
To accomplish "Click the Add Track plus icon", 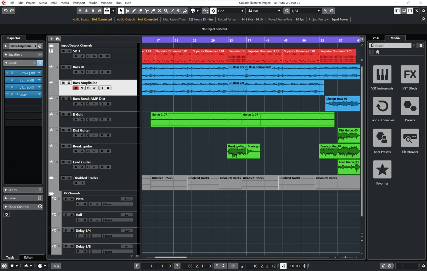I will 51,39.
